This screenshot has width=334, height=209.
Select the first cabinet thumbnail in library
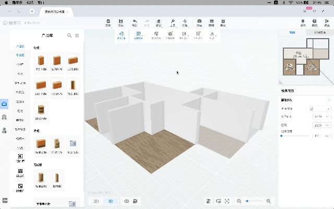coord(41,61)
